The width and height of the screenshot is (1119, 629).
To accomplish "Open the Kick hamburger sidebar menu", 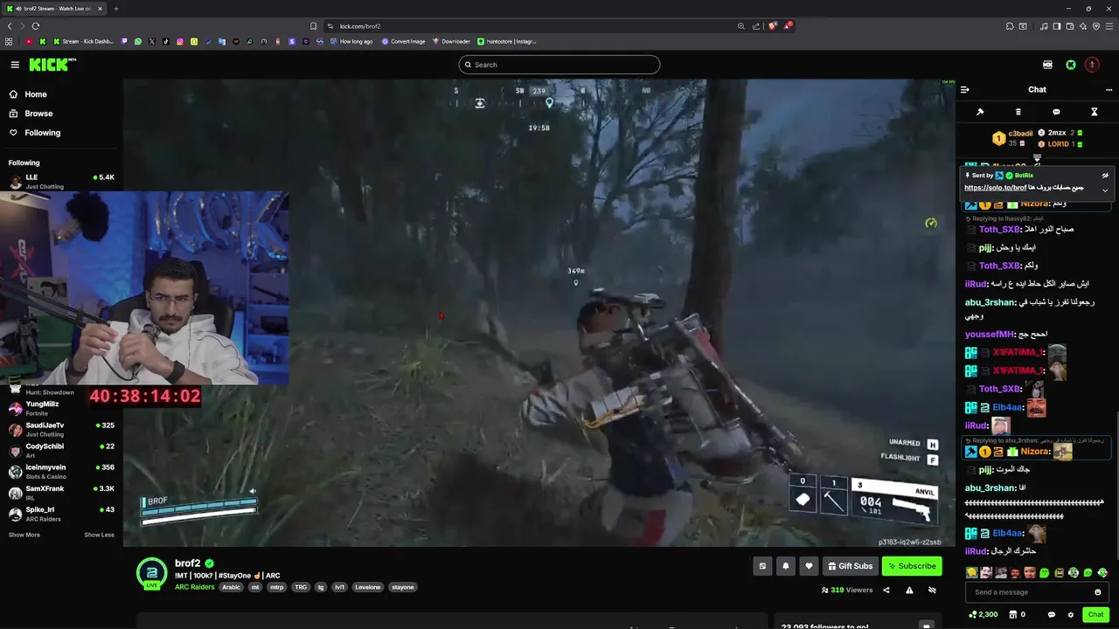I will [x=15, y=65].
